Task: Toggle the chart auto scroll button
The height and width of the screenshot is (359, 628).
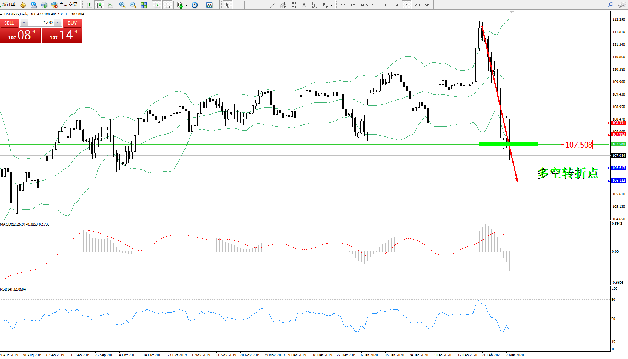Action: coord(157,5)
